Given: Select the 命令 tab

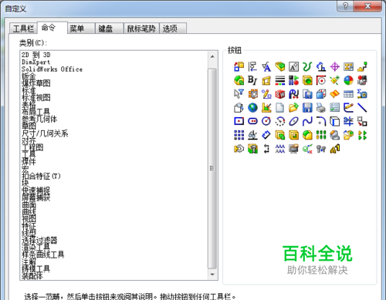Looking at the screenshot, I should pos(52,28).
